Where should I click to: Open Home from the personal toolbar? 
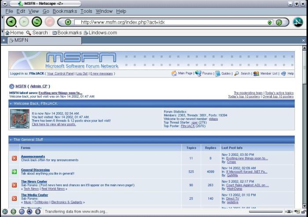pos(15,33)
